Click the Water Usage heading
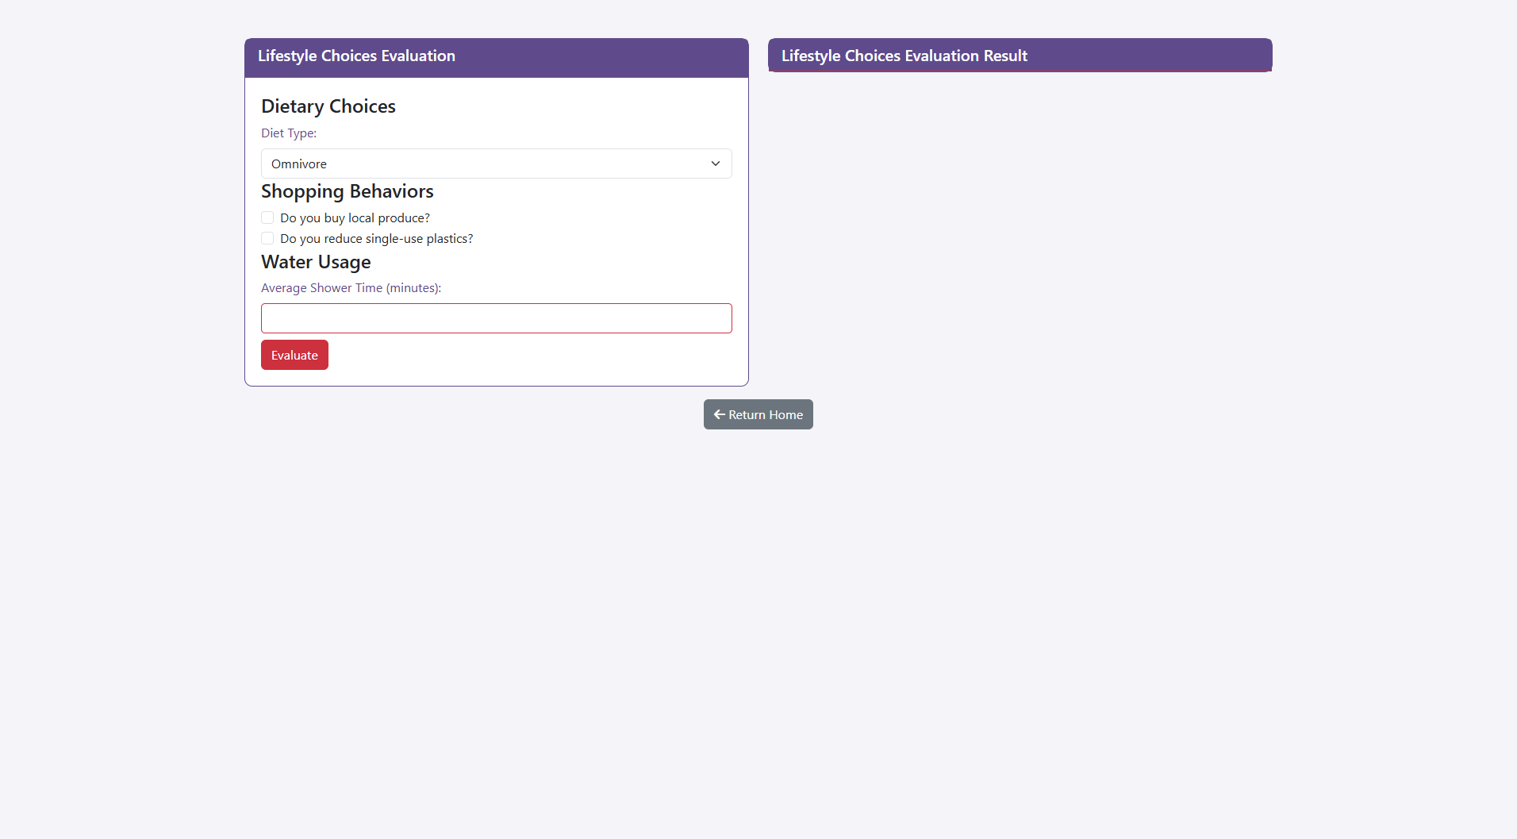This screenshot has height=839, width=1517. 316,262
